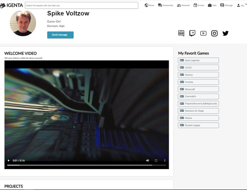
Task: Click the people search field
Action: (x=81, y=5)
